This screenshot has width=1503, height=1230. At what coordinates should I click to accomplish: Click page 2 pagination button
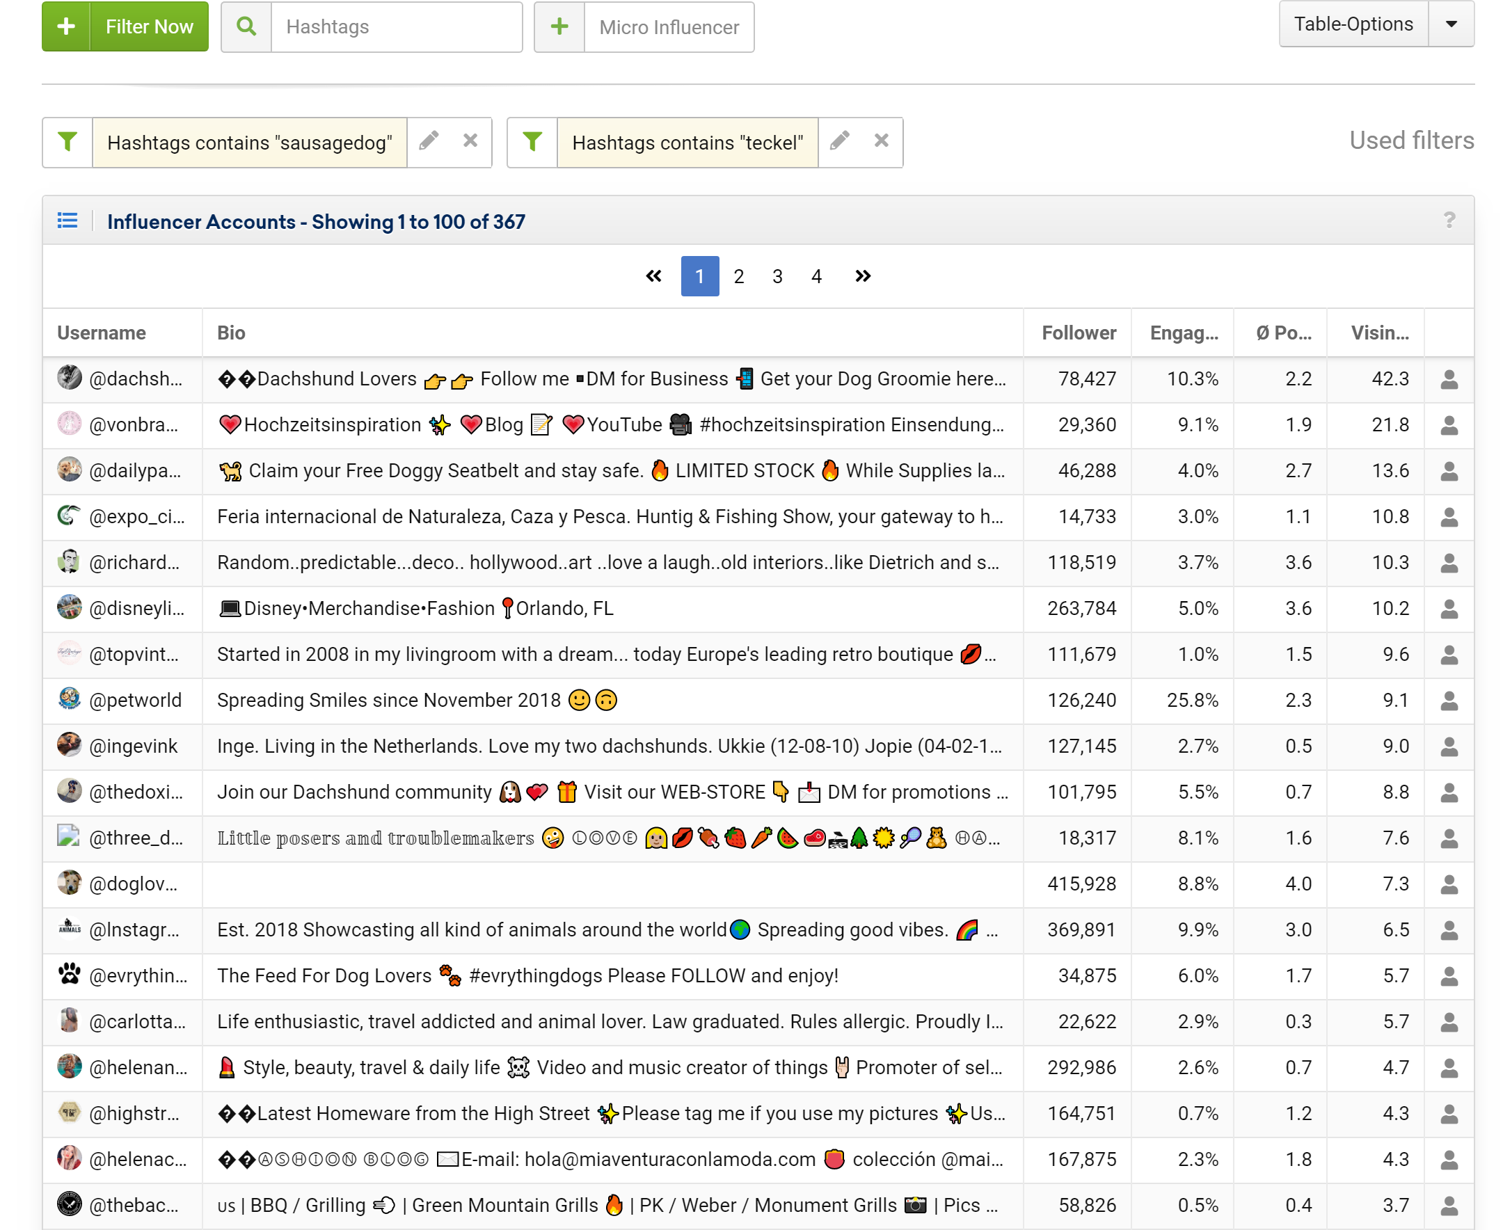click(739, 276)
